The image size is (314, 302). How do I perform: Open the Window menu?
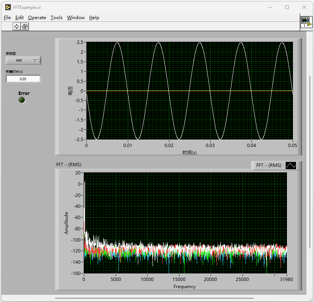(x=76, y=18)
